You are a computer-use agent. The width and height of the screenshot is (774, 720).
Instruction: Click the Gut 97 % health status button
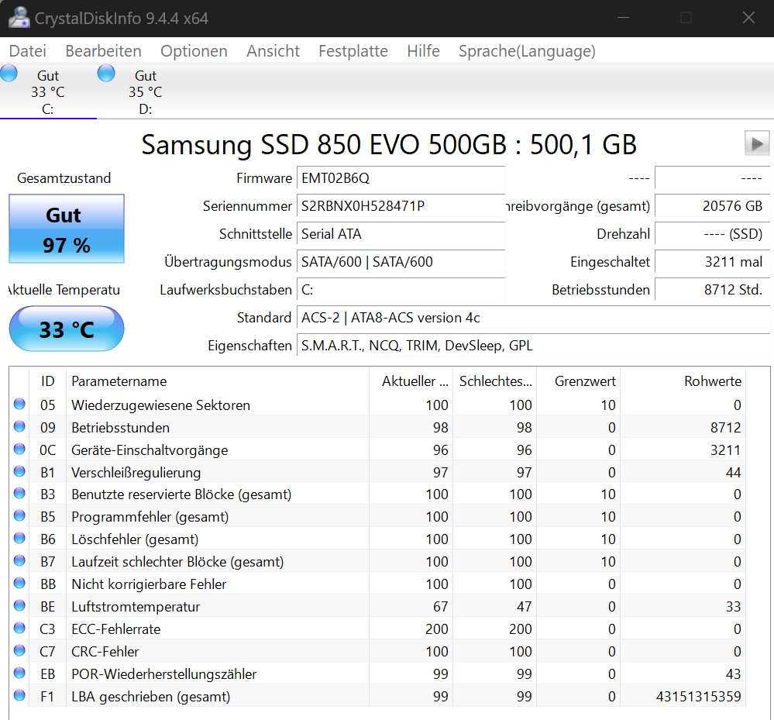click(x=67, y=229)
